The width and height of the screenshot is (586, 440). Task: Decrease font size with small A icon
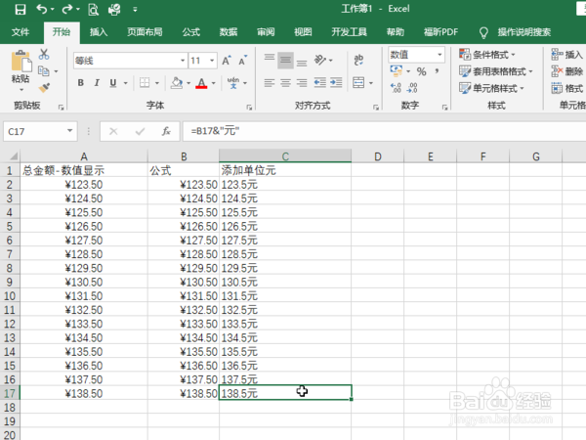[x=243, y=61]
